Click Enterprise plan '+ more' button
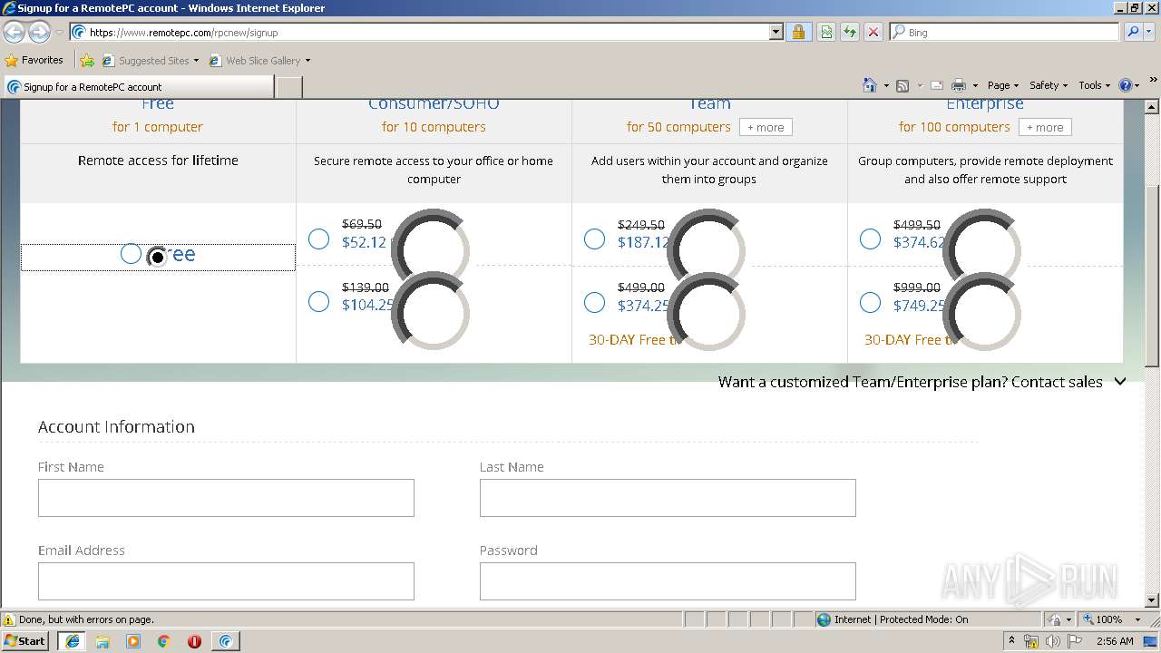This screenshot has width=1161, height=653. coord(1045,127)
